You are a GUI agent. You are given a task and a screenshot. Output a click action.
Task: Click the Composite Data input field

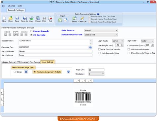(x=53, y=47)
